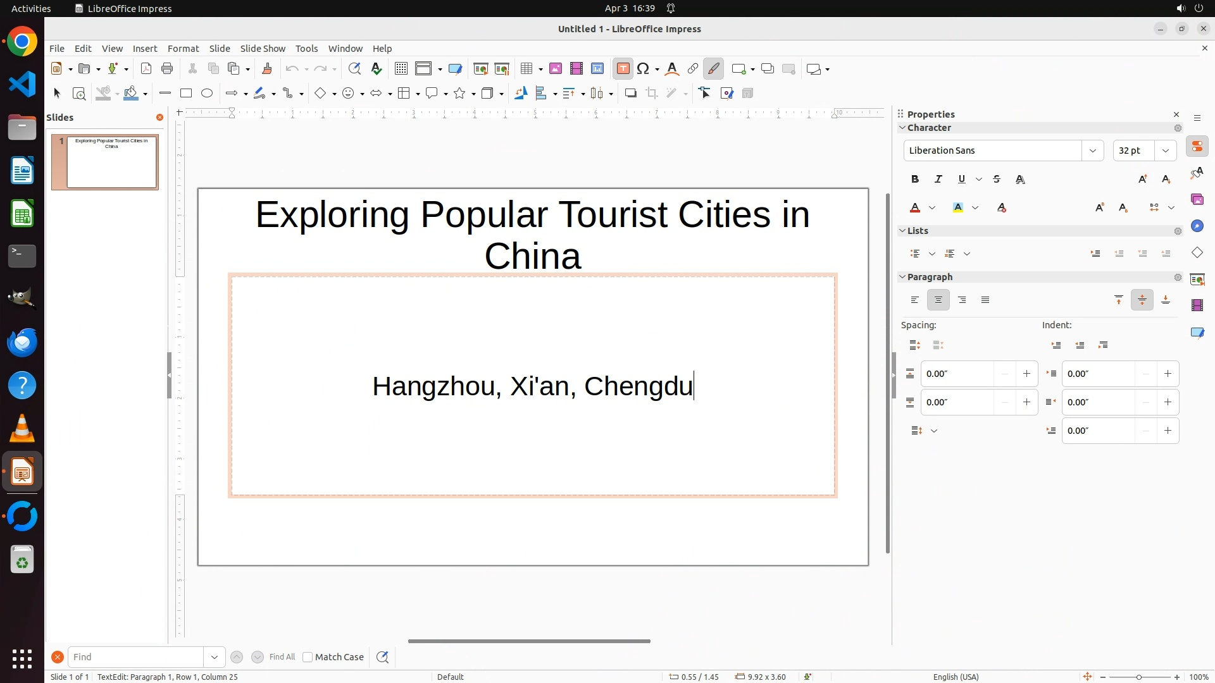The image size is (1215, 683).
Task: Open the font size dropdown
Action: click(x=1166, y=151)
